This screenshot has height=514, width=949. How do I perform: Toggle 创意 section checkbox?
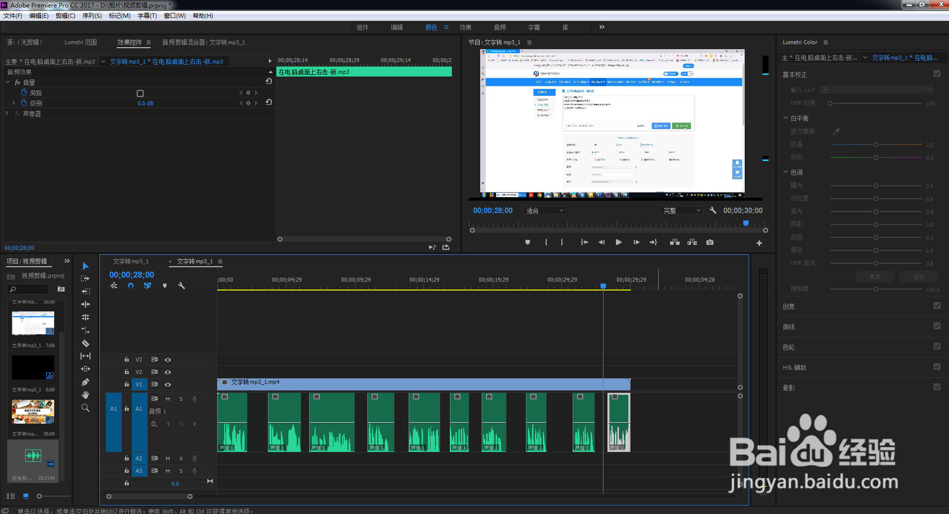[937, 305]
